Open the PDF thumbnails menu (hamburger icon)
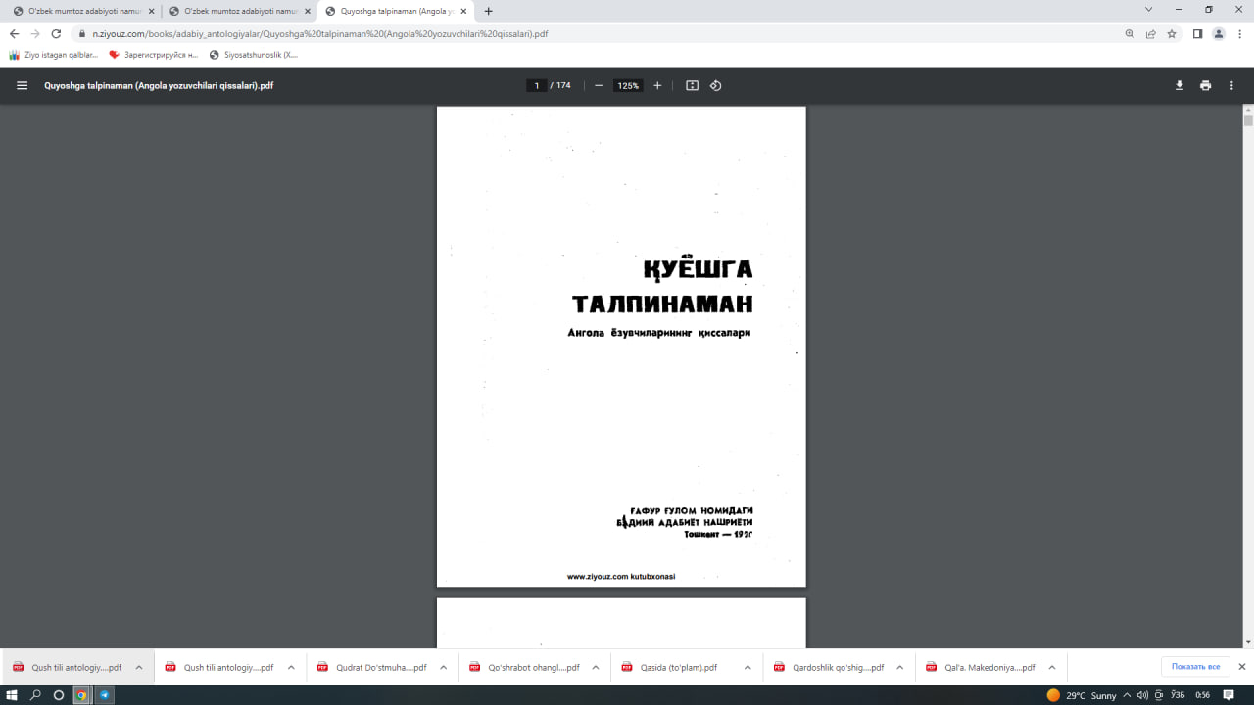This screenshot has width=1254, height=705. [x=21, y=85]
